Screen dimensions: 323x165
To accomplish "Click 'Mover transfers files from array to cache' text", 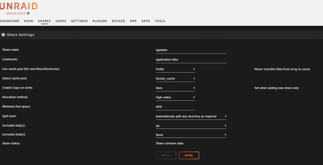I will point(282,69).
